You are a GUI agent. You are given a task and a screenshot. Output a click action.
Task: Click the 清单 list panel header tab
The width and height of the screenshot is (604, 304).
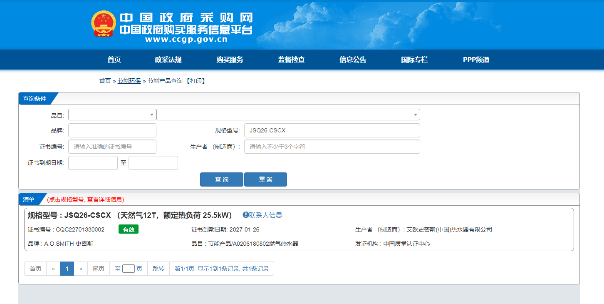(x=29, y=199)
